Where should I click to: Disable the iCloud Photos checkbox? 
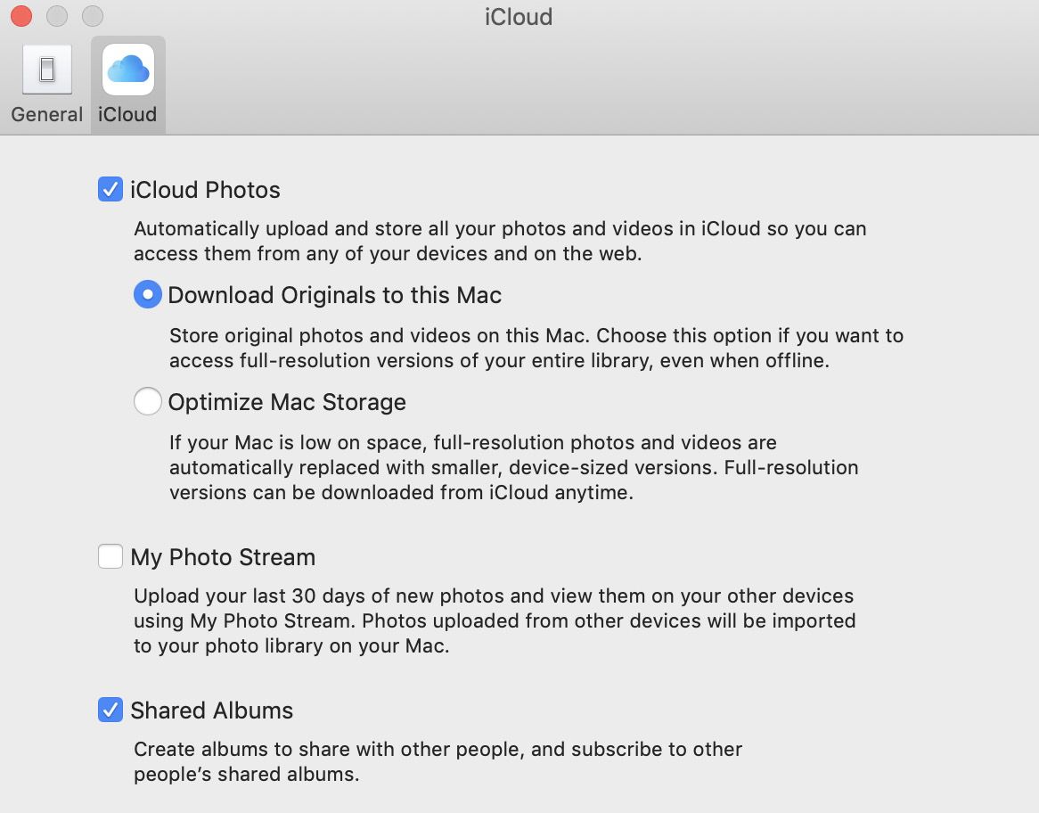click(x=110, y=189)
